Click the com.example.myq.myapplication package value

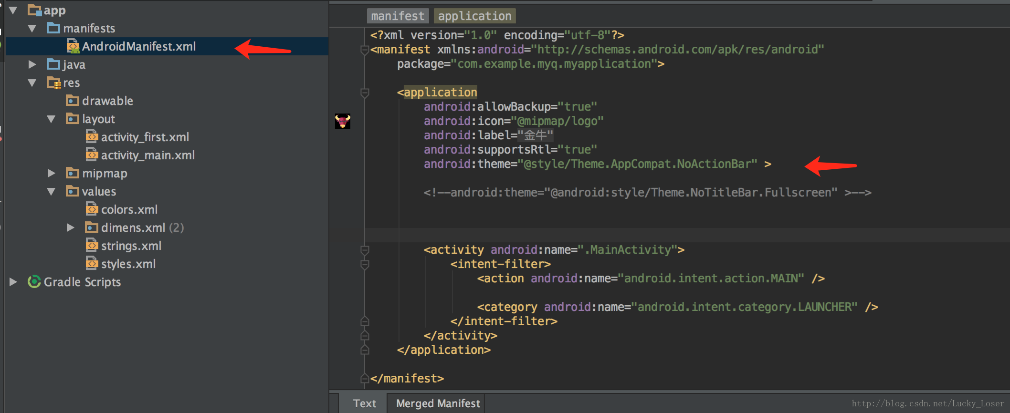(554, 64)
